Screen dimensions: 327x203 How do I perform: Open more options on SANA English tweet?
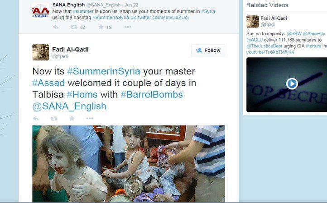coord(128,27)
